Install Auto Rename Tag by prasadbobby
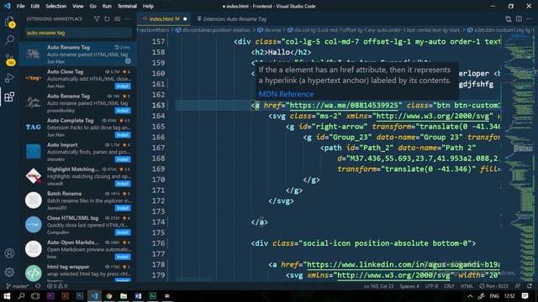Image resolution: width=538 pixels, height=302 pixels. 123,110
